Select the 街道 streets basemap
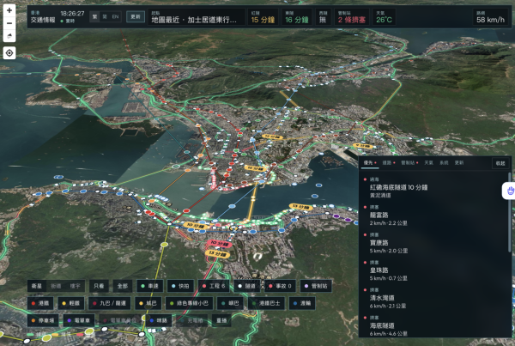This screenshot has width=515, height=346. click(x=56, y=286)
